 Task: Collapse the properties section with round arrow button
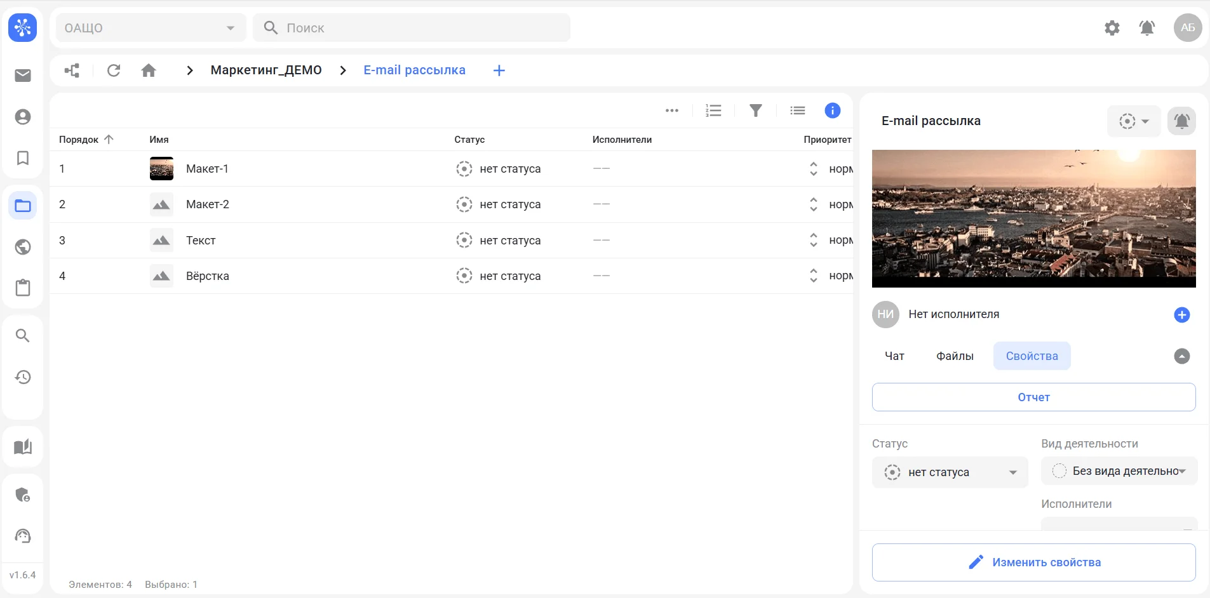[1181, 356]
